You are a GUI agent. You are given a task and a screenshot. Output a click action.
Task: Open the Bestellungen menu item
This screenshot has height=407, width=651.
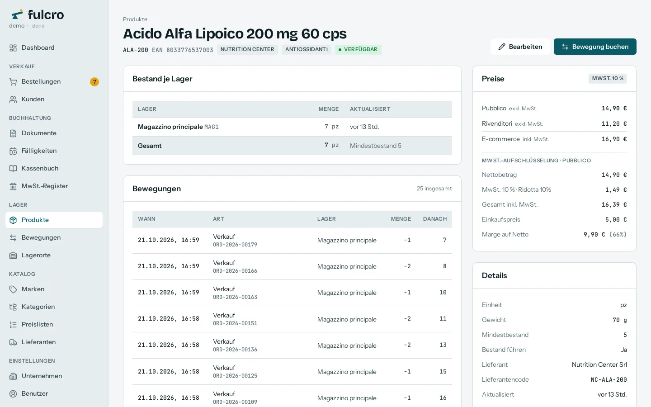tap(54, 82)
